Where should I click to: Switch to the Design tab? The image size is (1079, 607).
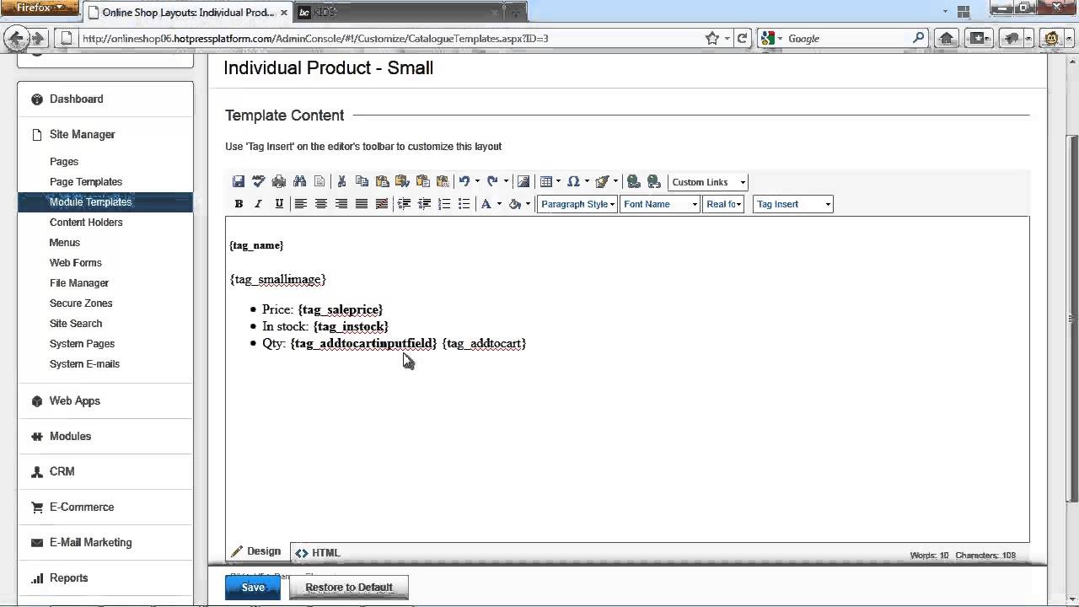[x=256, y=551]
